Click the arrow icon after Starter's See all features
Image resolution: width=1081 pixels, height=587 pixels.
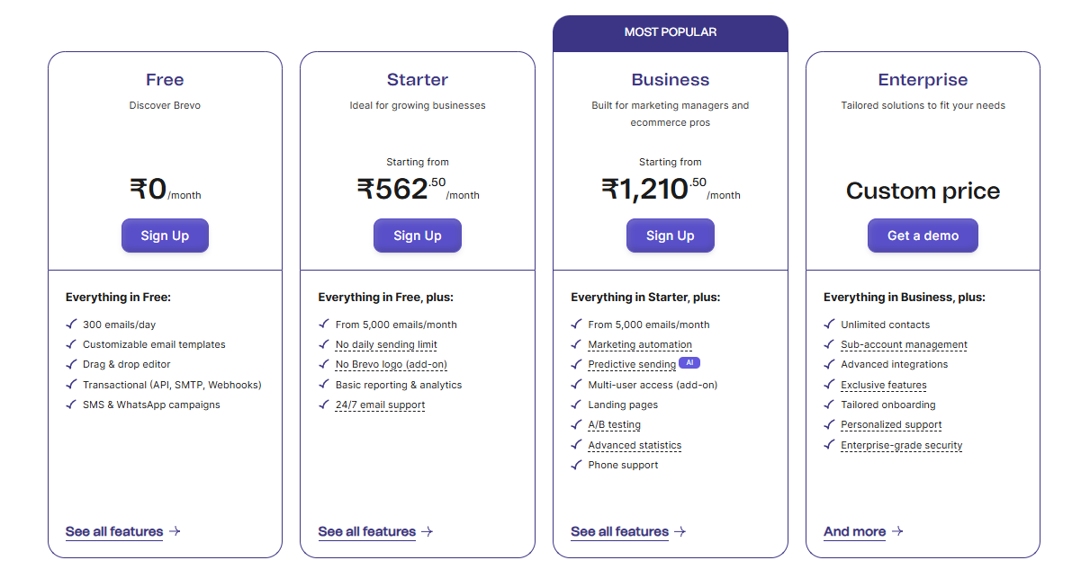pos(428,531)
